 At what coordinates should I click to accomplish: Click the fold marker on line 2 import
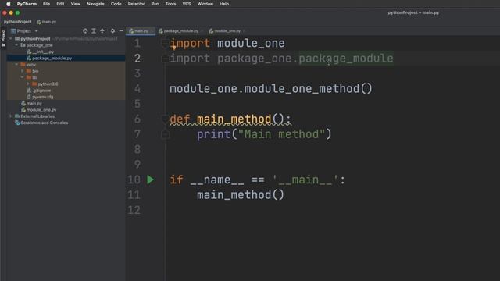[165, 59]
